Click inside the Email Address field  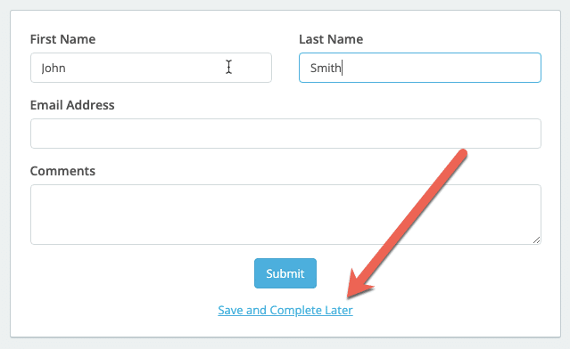click(285, 134)
